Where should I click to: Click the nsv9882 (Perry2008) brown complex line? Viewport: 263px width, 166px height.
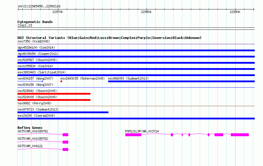tap(136, 106)
